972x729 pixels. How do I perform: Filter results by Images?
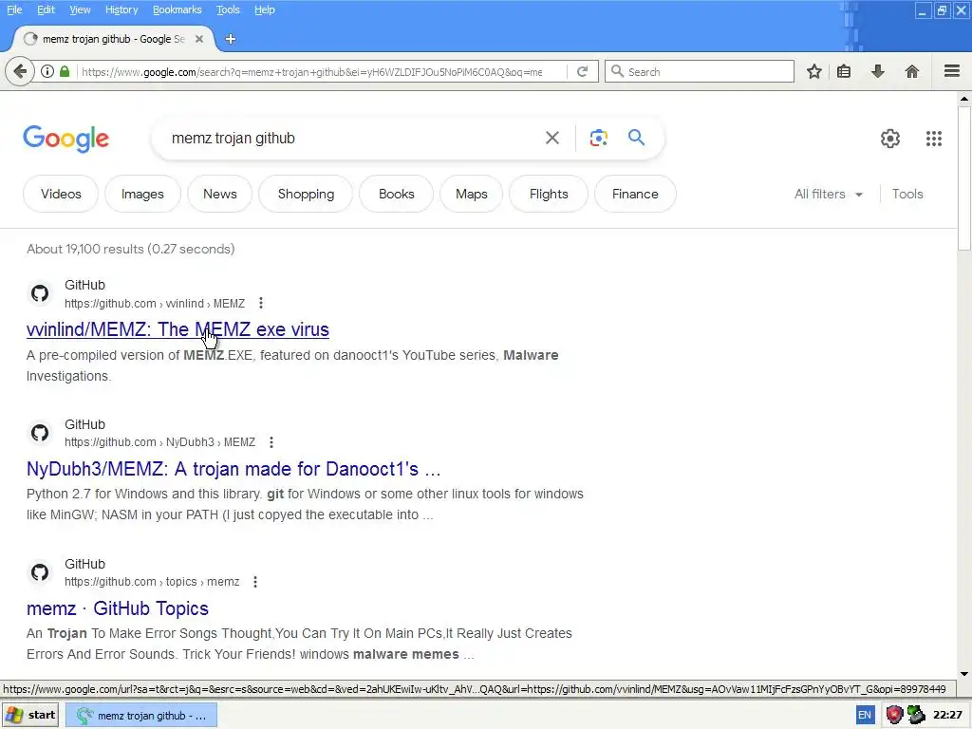point(142,194)
